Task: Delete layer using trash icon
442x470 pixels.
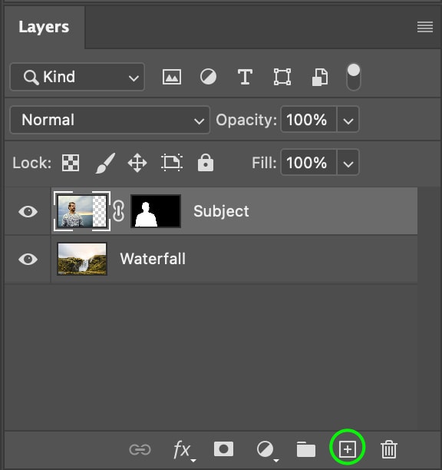Action: click(x=389, y=449)
